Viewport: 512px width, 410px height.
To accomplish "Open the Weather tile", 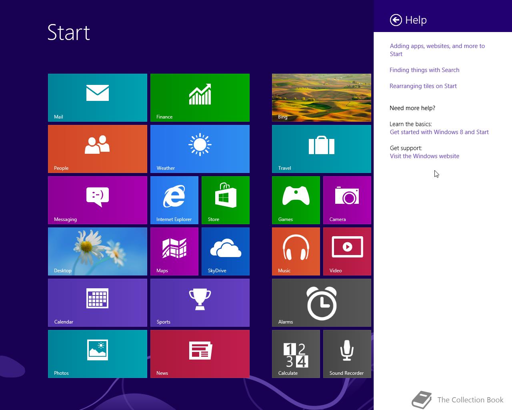I will pyautogui.click(x=200, y=149).
